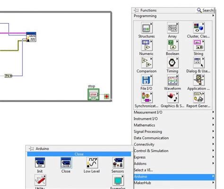224x189 pixels.
Task: Open the Structures palette
Action: [x=146, y=28]
